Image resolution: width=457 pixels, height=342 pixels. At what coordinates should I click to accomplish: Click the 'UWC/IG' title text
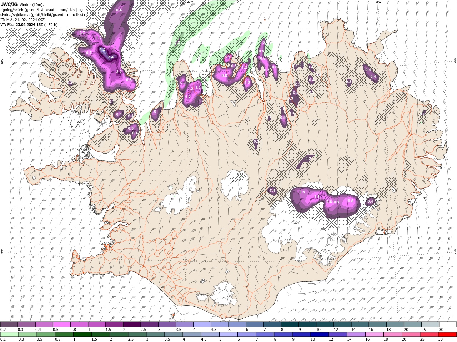point(9,4)
